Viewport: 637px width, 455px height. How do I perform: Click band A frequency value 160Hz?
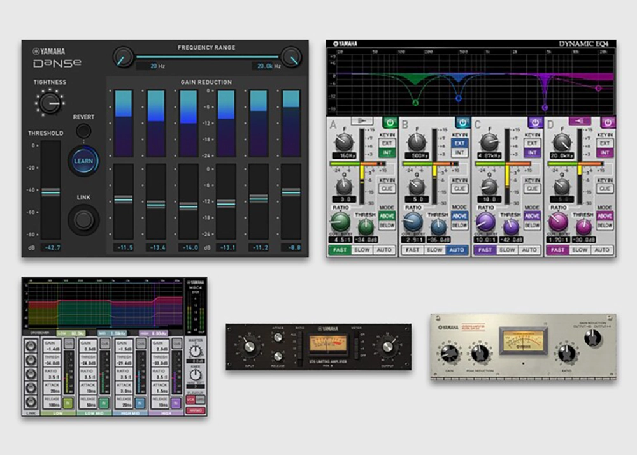[x=345, y=155]
